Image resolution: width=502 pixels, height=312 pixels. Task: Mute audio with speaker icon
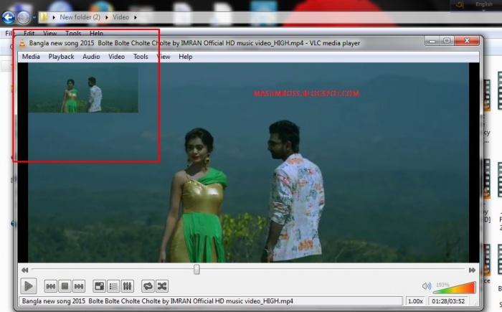pyautogui.click(x=427, y=285)
